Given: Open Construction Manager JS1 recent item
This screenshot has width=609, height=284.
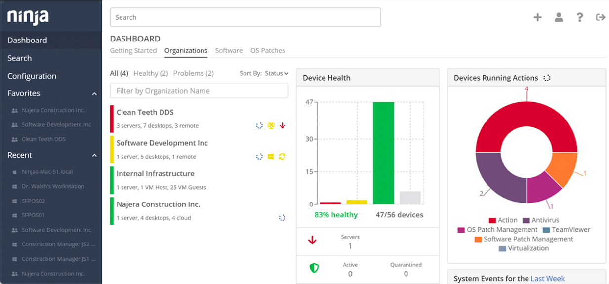Looking at the screenshot, I should point(58,259).
